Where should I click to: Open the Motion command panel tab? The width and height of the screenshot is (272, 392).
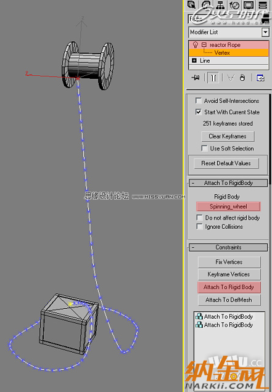pyautogui.click(x=234, y=5)
